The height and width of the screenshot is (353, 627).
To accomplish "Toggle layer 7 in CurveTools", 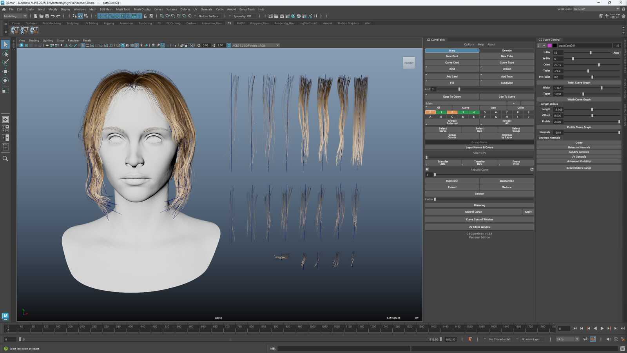I will 507,112.
